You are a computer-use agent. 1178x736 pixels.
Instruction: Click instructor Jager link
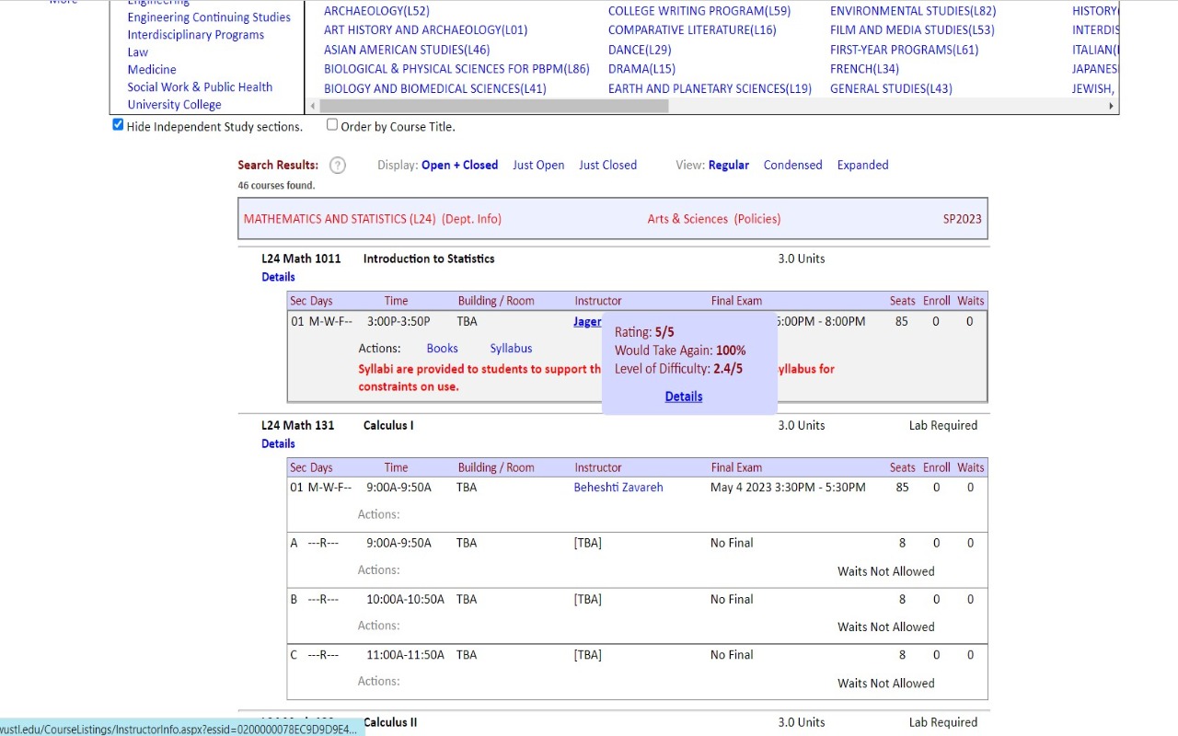point(587,322)
